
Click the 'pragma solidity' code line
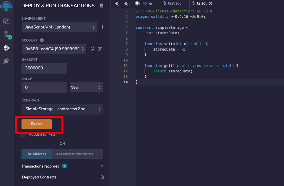[x=170, y=17]
